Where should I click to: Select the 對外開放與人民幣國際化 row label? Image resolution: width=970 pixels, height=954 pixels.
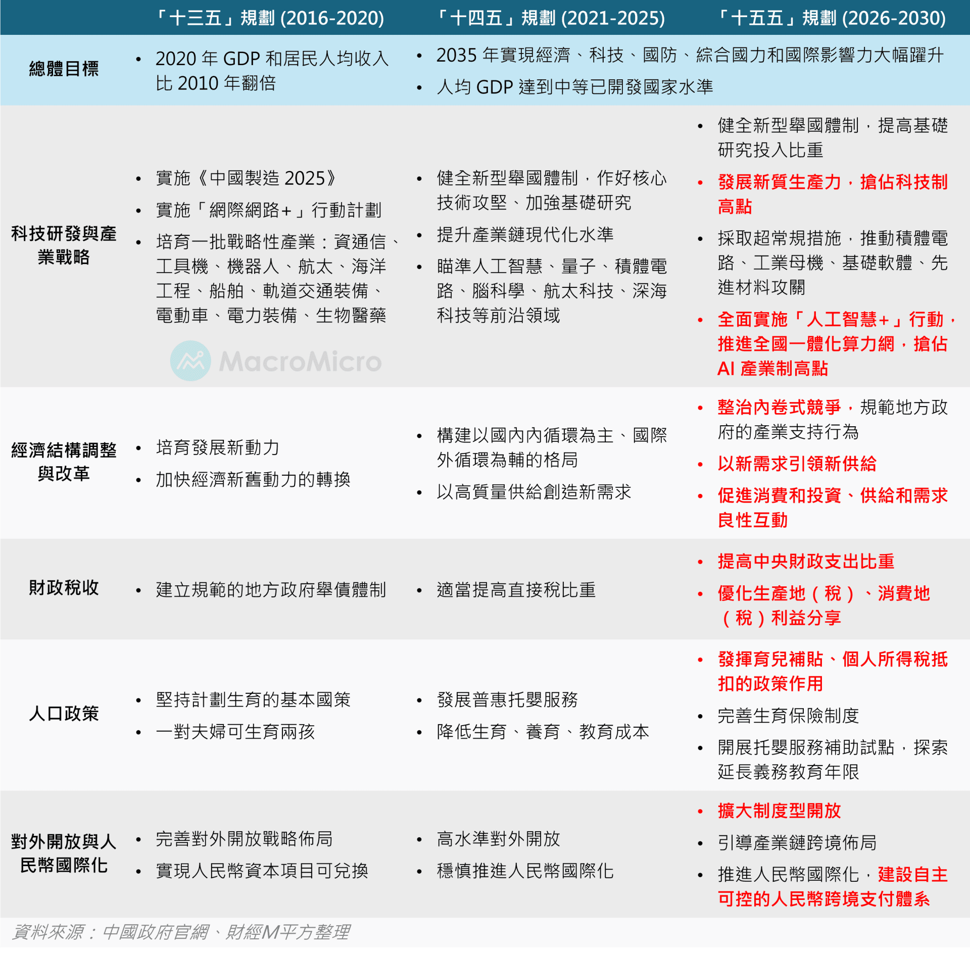(64, 852)
